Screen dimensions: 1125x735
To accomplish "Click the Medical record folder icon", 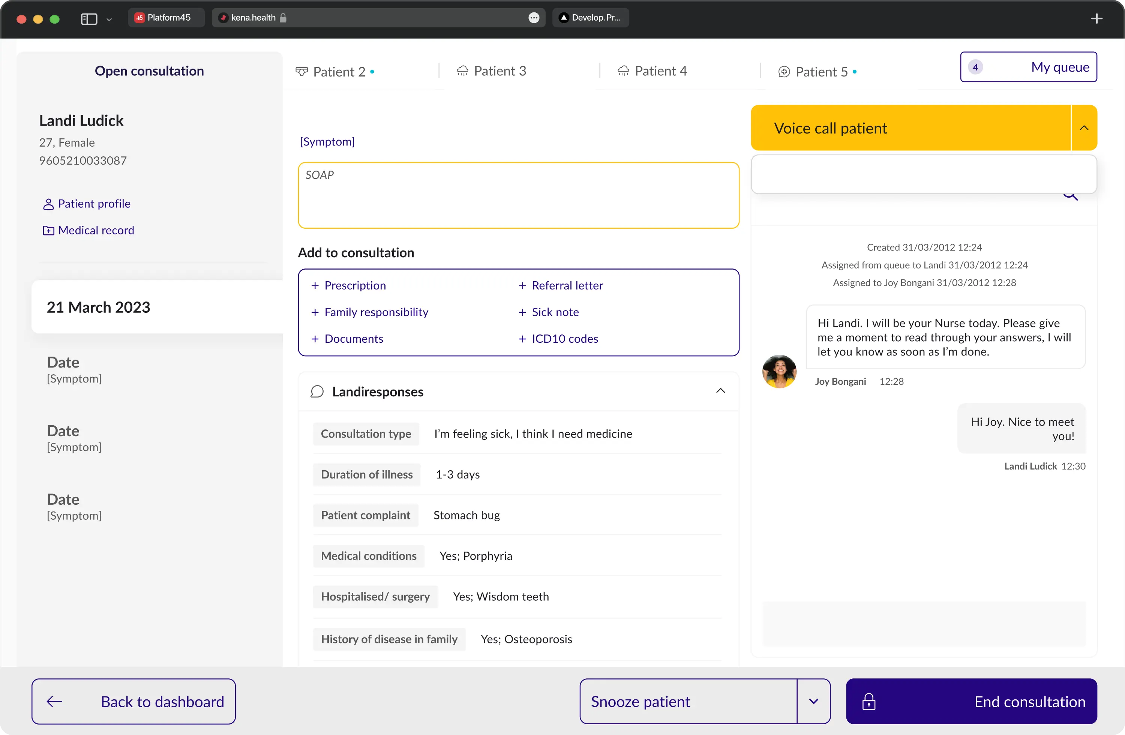I will (x=48, y=231).
